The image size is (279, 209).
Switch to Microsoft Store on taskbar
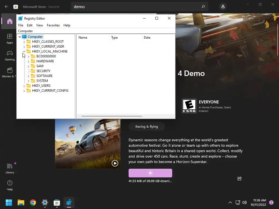coord(57,202)
